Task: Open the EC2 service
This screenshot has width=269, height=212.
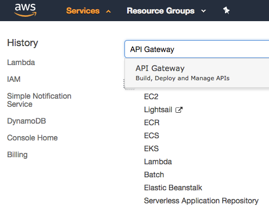Action: (x=151, y=97)
